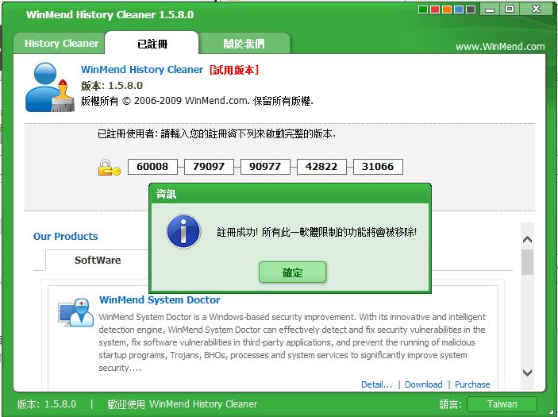Open the Taiwan language selector

(502, 404)
